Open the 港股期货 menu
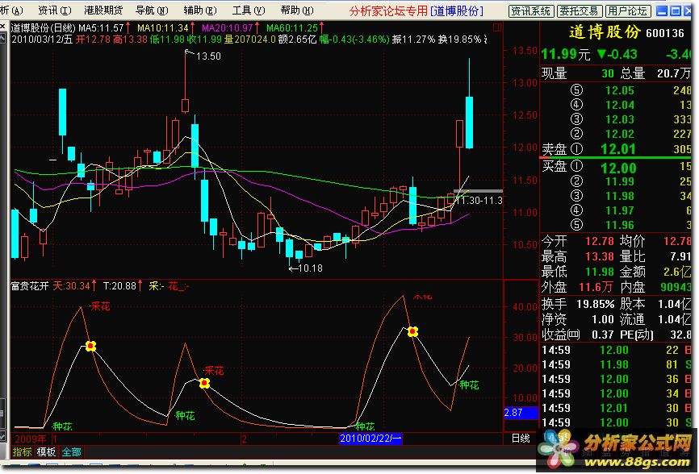Viewport: 699px width, 474px height. pos(103,10)
